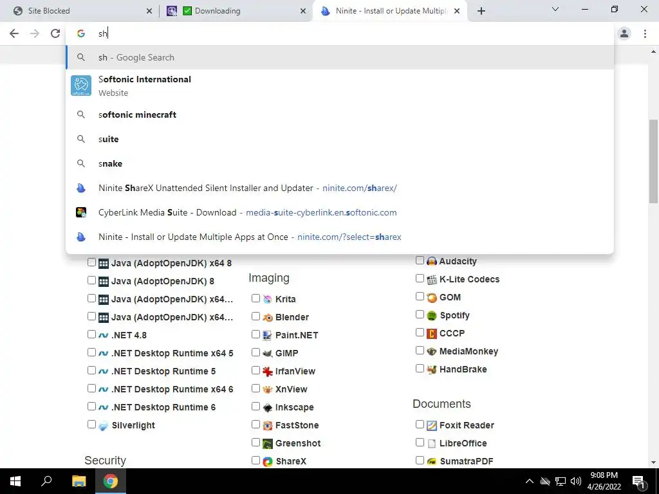659x494 pixels.
Task: Open Windows search magnifier on taskbar
Action: point(46,481)
